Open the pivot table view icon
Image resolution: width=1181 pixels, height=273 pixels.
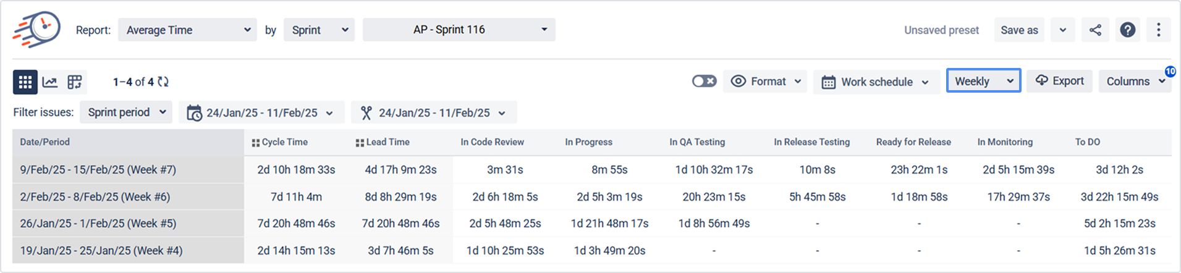[75, 82]
